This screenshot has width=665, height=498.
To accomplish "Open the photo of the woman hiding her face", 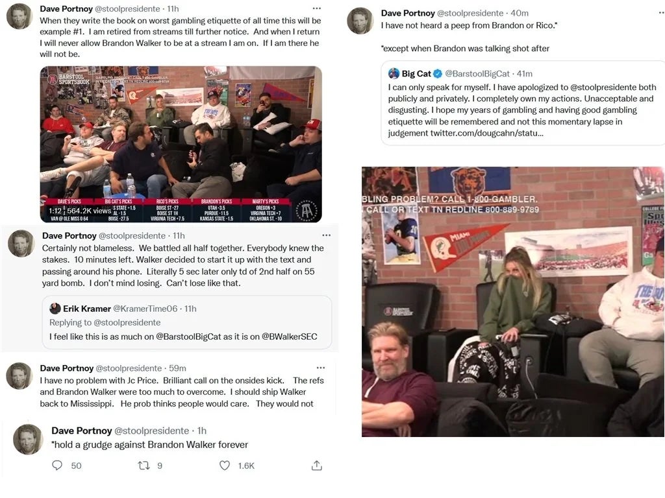I will point(513,302).
